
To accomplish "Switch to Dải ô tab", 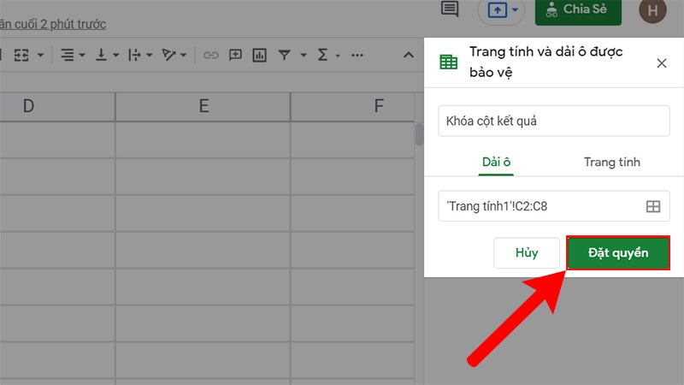I will (x=496, y=163).
